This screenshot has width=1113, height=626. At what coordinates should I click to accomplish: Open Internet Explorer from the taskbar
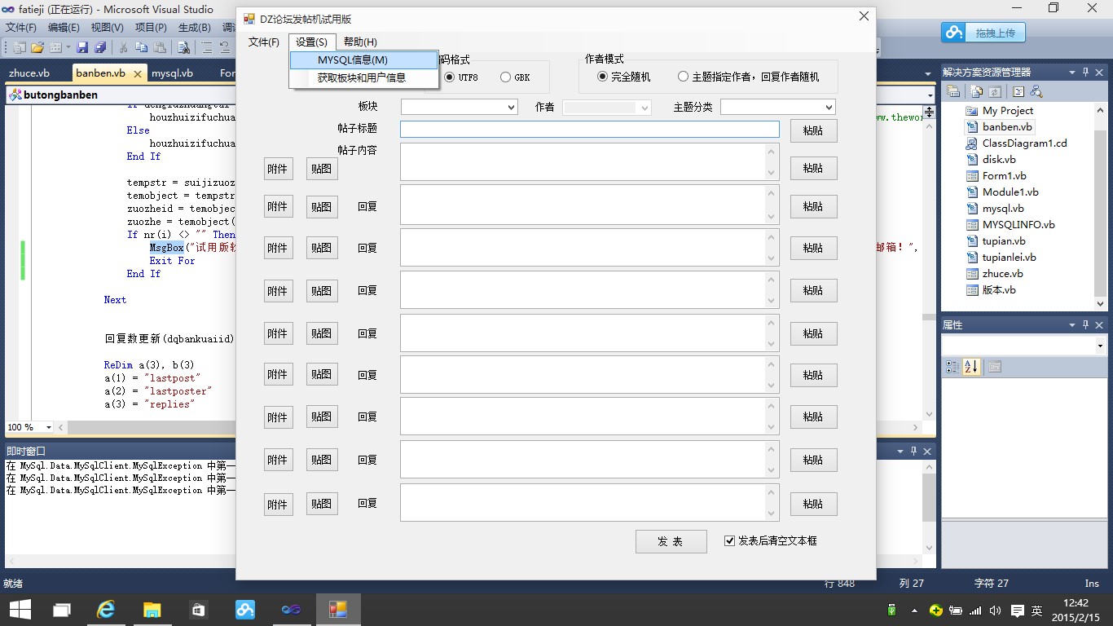106,609
